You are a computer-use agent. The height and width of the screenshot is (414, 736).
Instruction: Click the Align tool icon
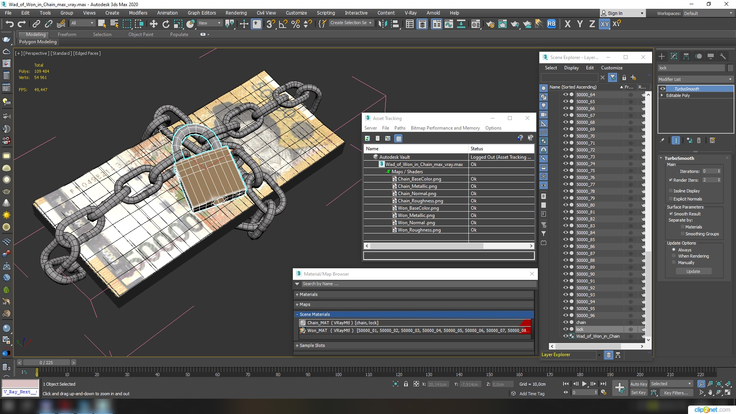395,24
